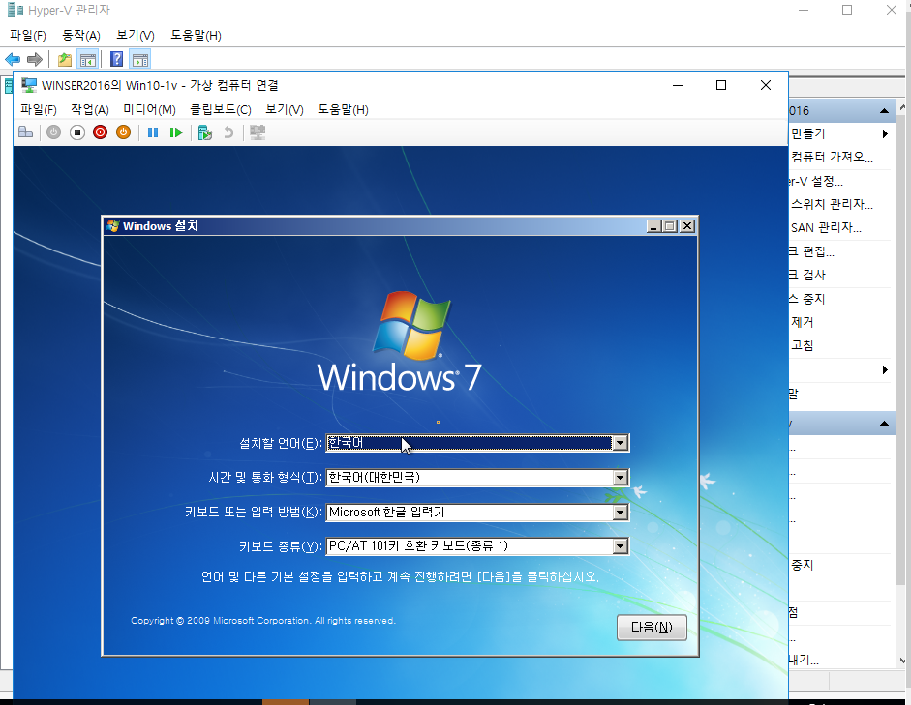This screenshot has width=911, height=705.
Task: Click the Revert undo arrow icon
Action: 228,132
